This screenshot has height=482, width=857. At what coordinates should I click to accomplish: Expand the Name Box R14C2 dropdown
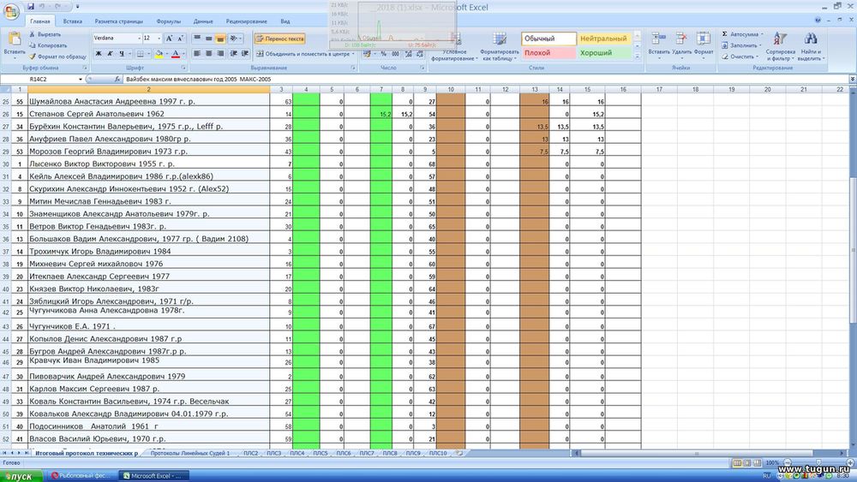tap(81, 79)
